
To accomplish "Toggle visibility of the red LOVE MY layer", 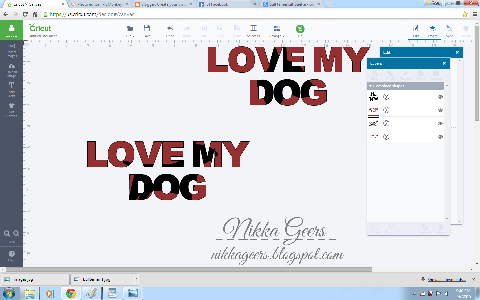I will [440, 110].
